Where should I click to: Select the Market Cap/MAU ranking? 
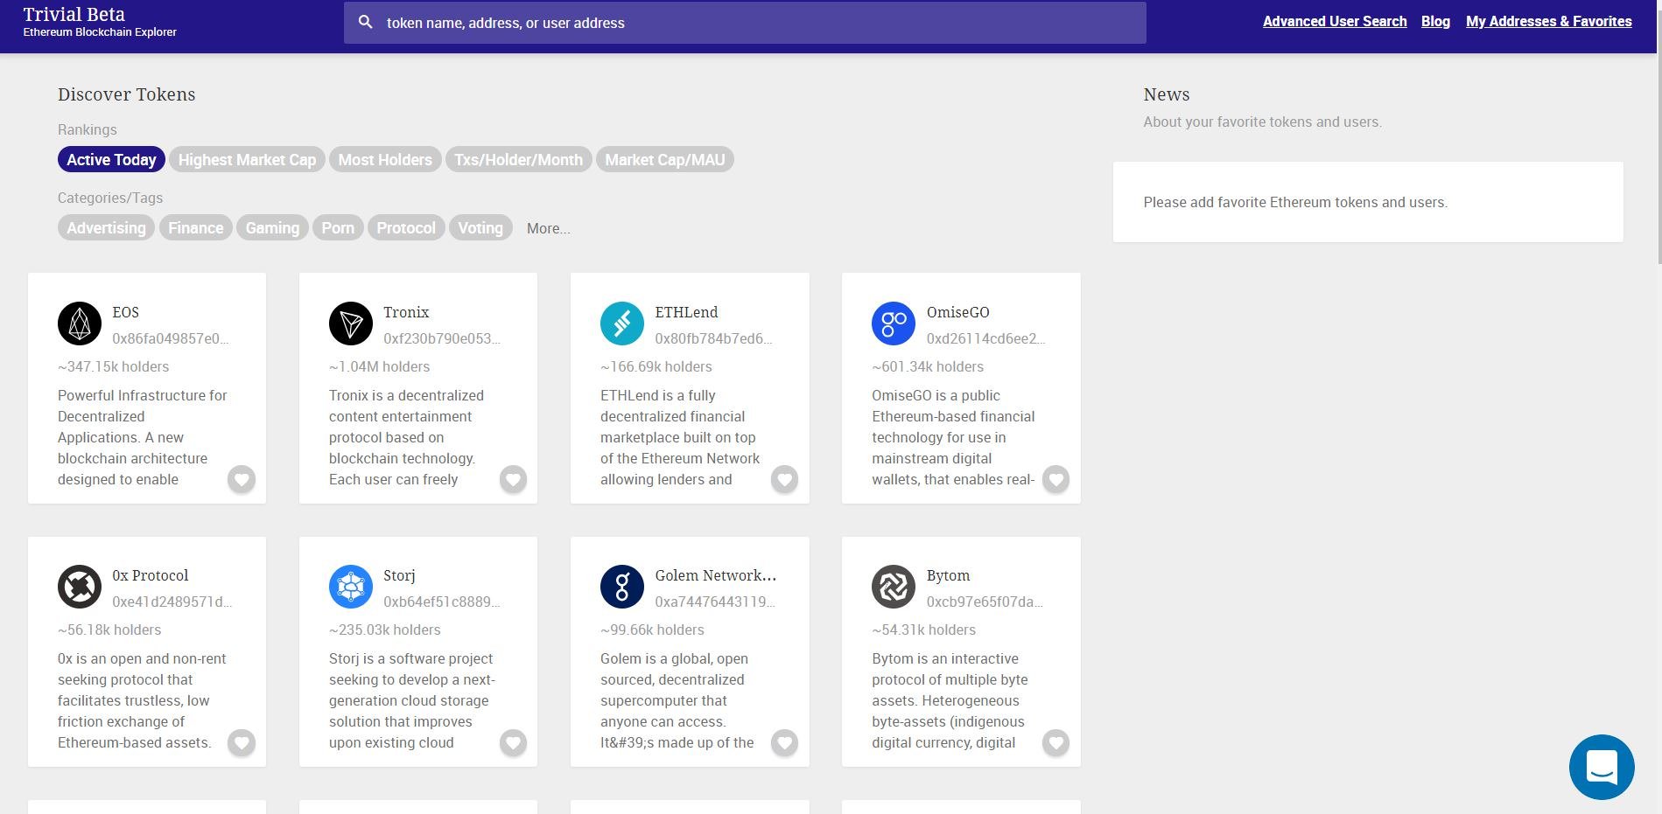tap(665, 159)
